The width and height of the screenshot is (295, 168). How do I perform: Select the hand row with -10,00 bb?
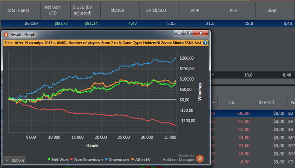(253, 154)
